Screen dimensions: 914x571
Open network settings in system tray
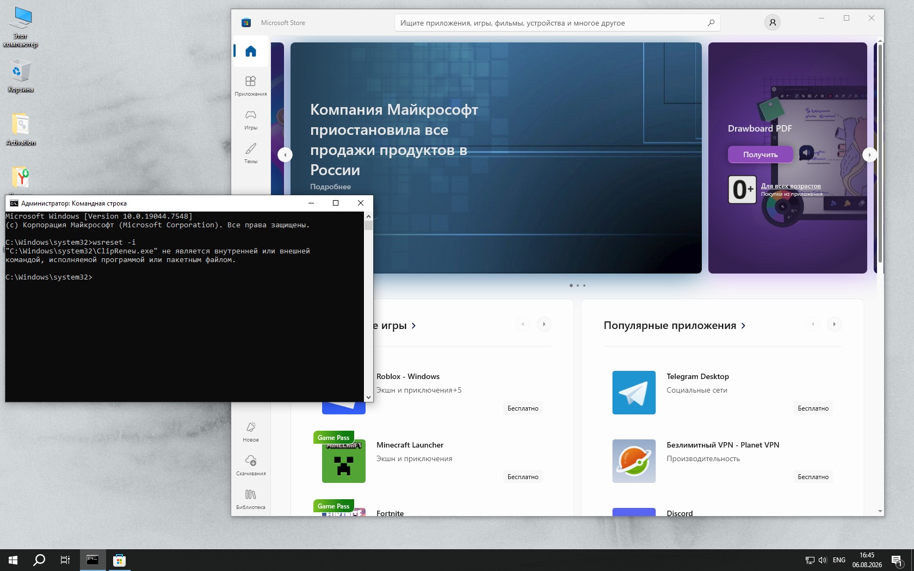pos(810,560)
